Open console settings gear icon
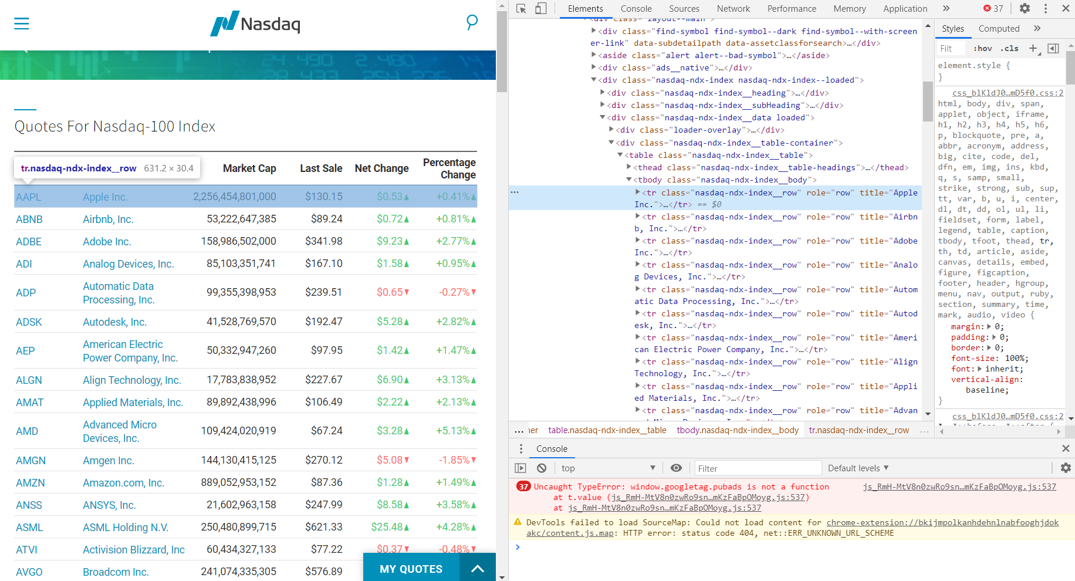 pyautogui.click(x=1066, y=468)
